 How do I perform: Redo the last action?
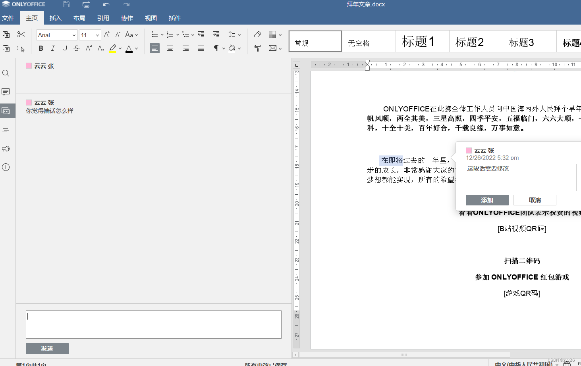(126, 4)
